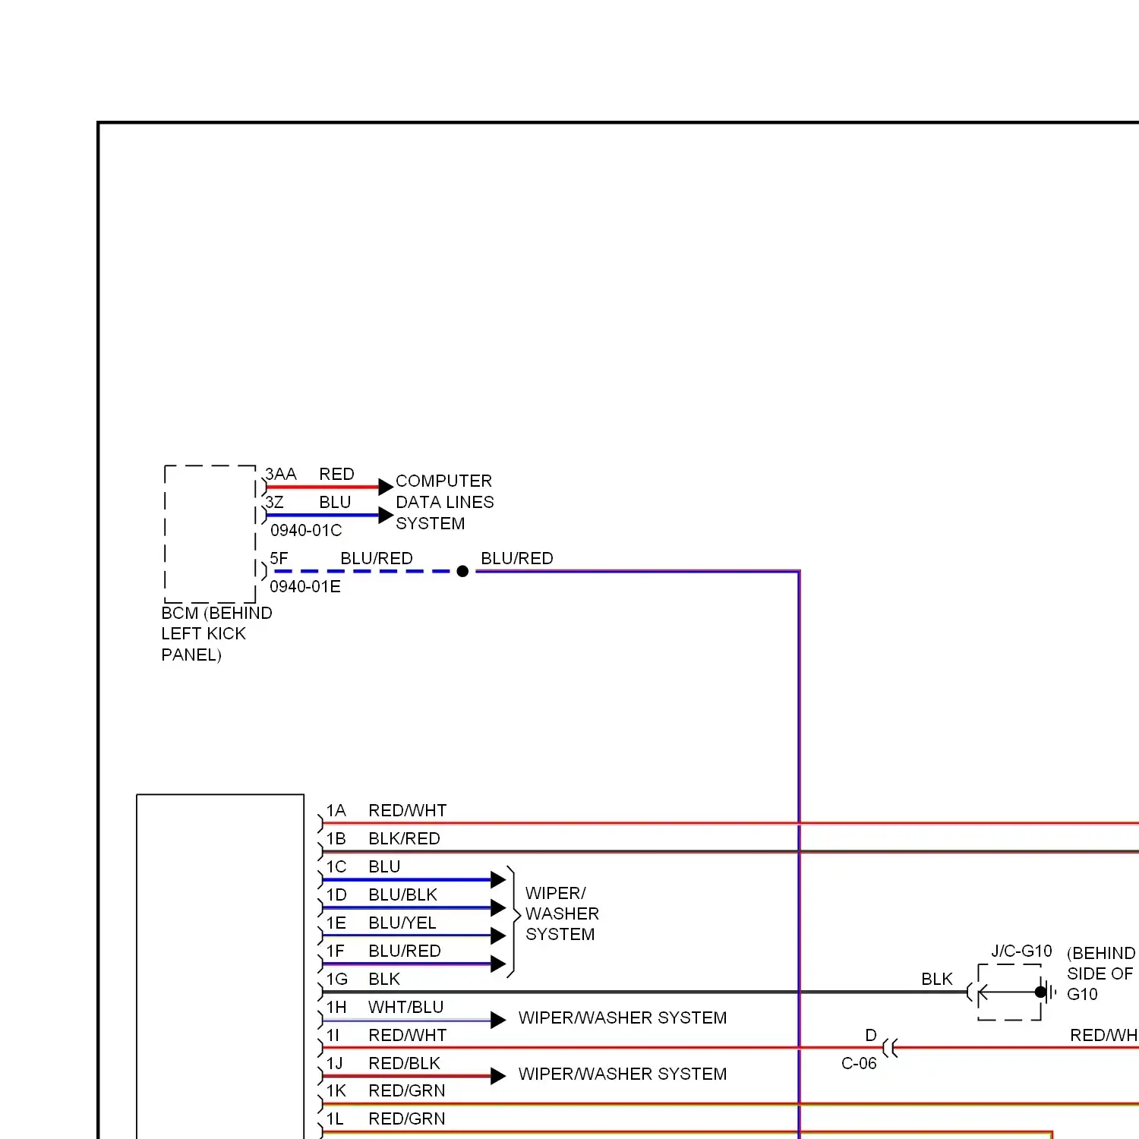Click WIPER/WASHER SYSTEM reference on WHT/BLU row
Screen dimensions: 1139x1139
point(623,1018)
